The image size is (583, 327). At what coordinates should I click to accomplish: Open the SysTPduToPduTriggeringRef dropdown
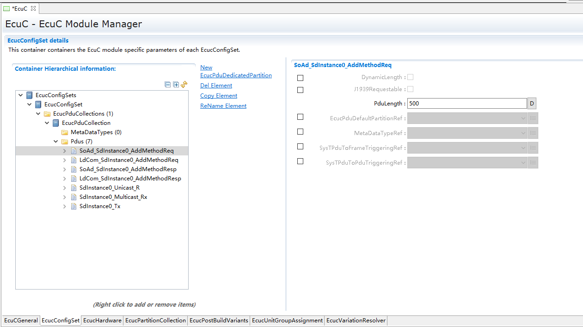pos(523,163)
